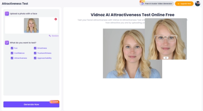Uncheck the Fun checkbox

12,48
